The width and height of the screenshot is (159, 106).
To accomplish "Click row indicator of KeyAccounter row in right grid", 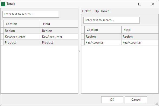I will coord(83,42).
